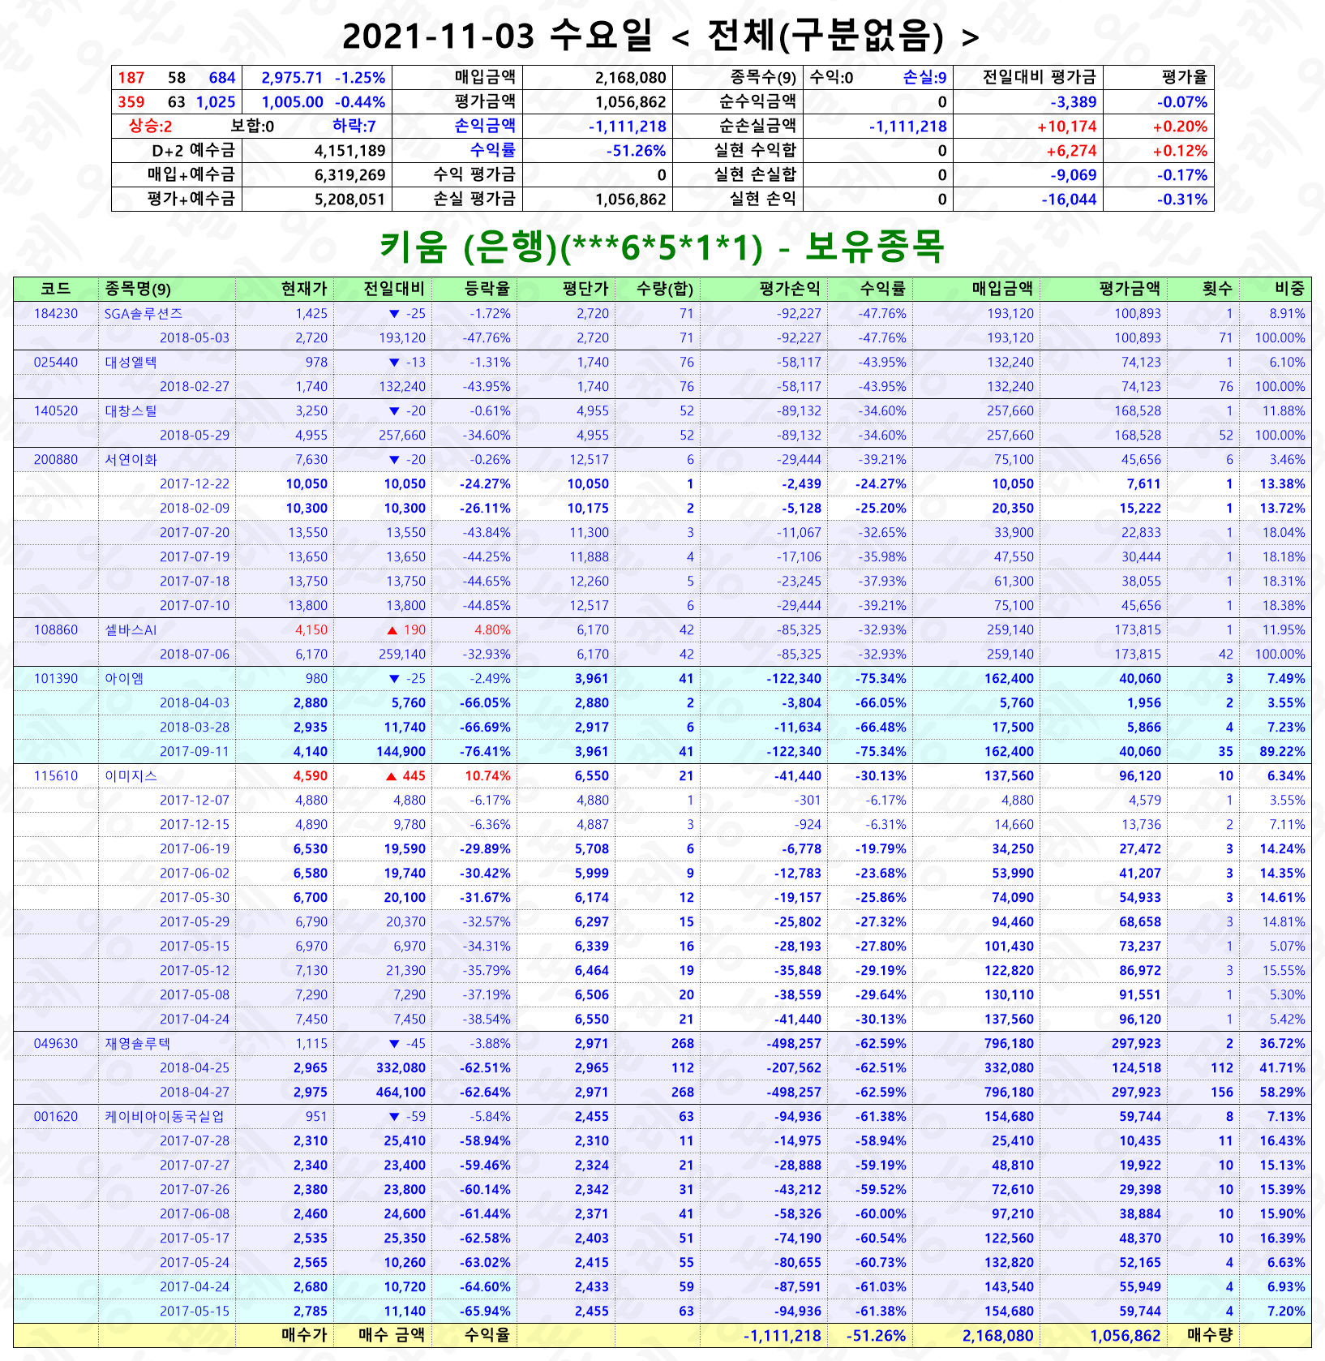1325x1361 pixels.
Task: Select stock code 101390
Action: click(x=56, y=679)
